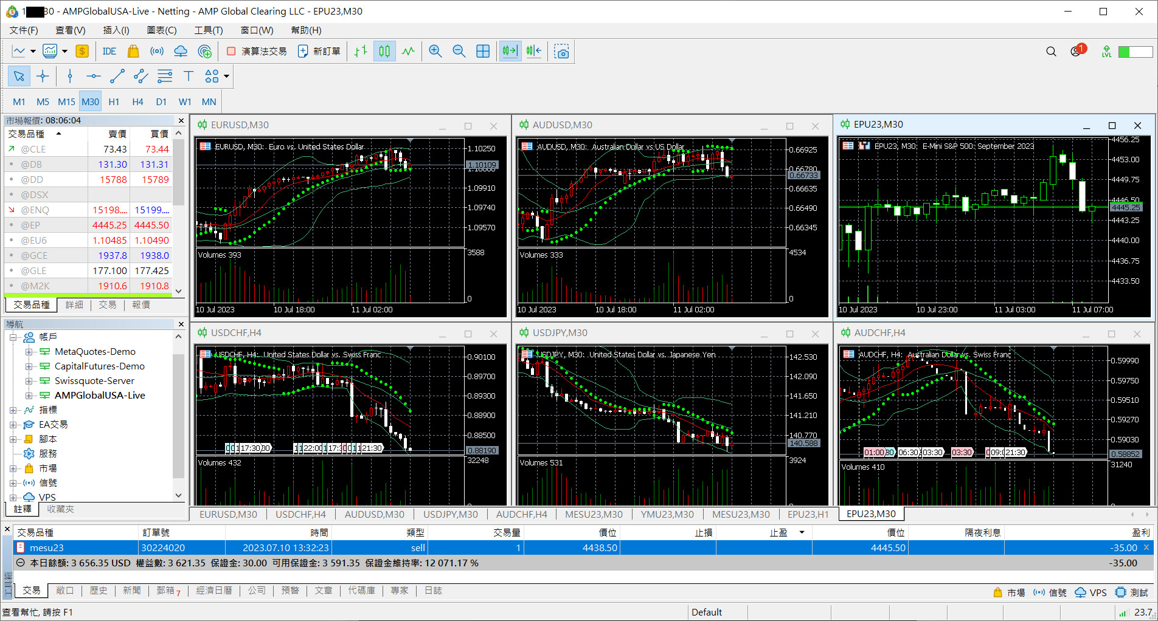Expand MetaQuotes-Demo server node
1158x621 pixels.
tap(29, 352)
